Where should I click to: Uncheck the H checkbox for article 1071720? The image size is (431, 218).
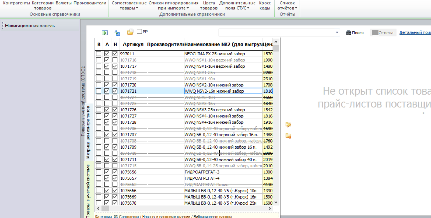click(115, 85)
